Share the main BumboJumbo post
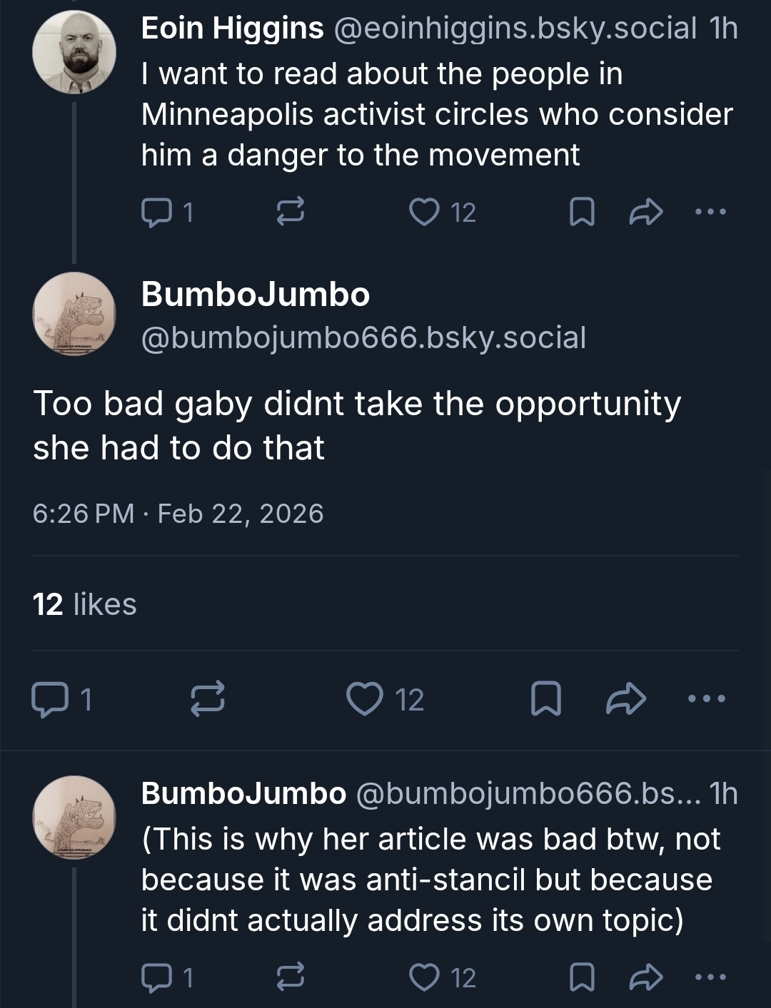 click(625, 699)
